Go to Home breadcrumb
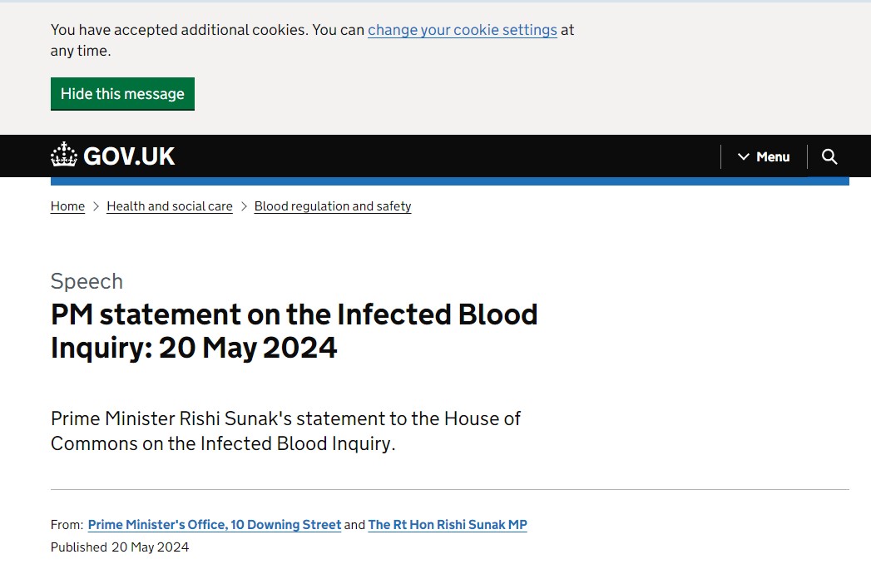This screenshot has height=579, width=871. 67,206
